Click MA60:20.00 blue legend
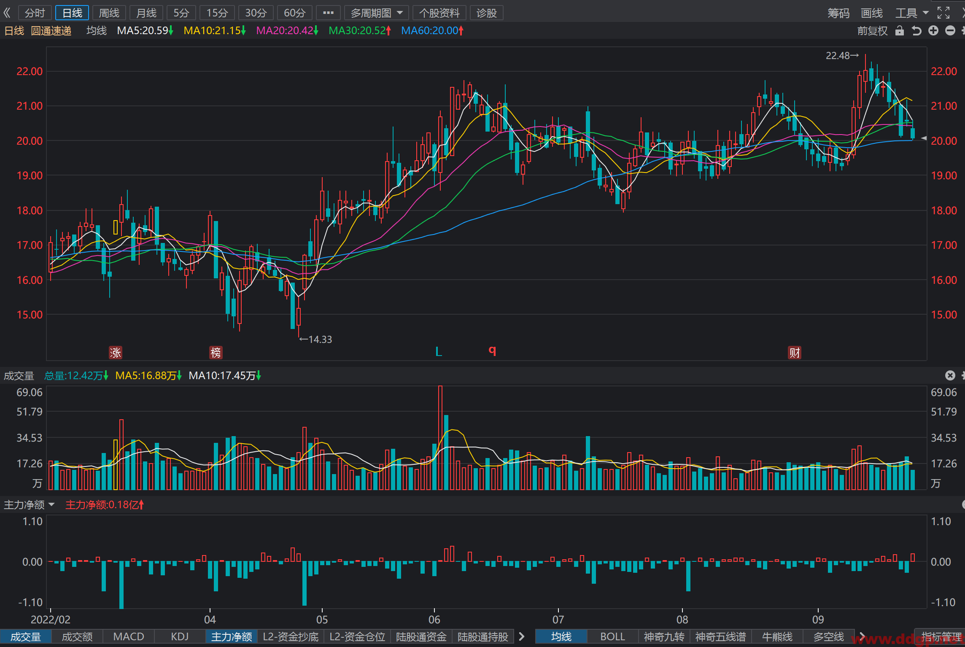This screenshot has height=647, width=965. (432, 31)
